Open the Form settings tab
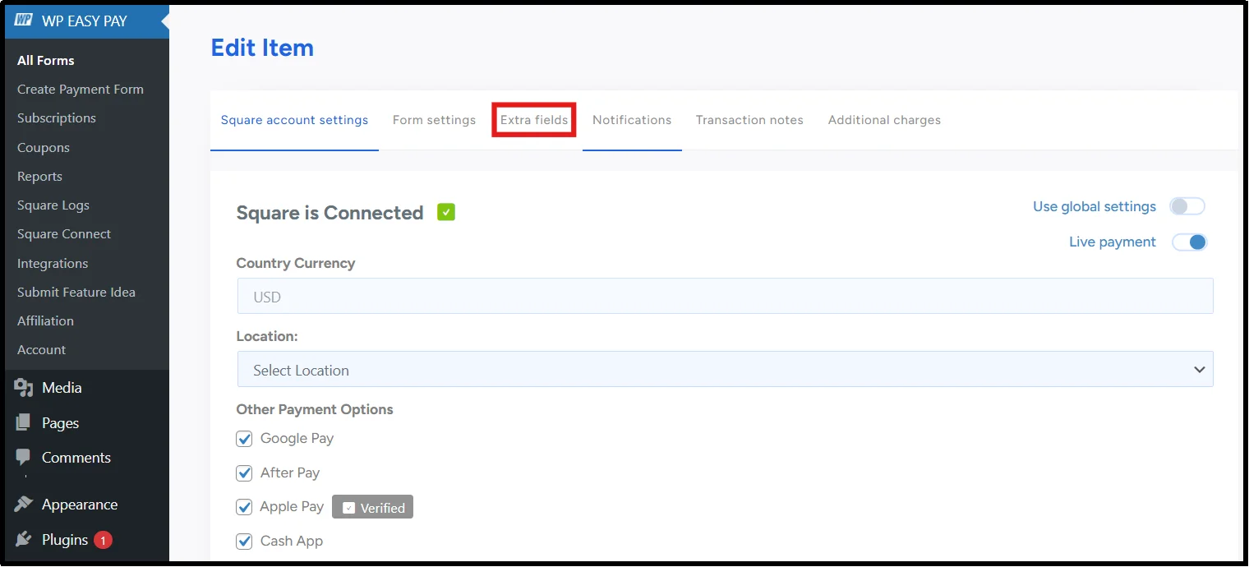 (x=434, y=120)
